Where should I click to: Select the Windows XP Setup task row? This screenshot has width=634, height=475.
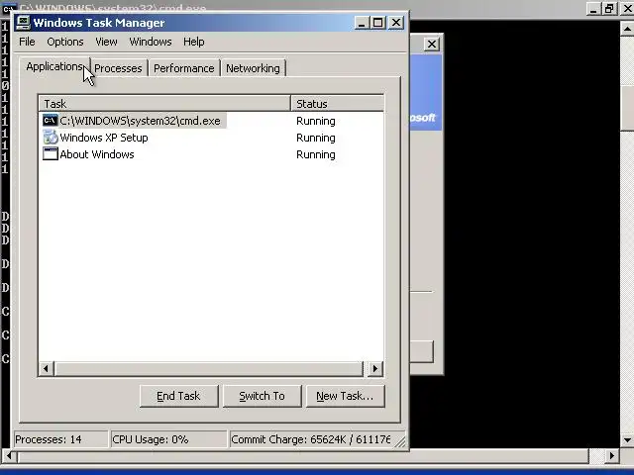pos(211,138)
